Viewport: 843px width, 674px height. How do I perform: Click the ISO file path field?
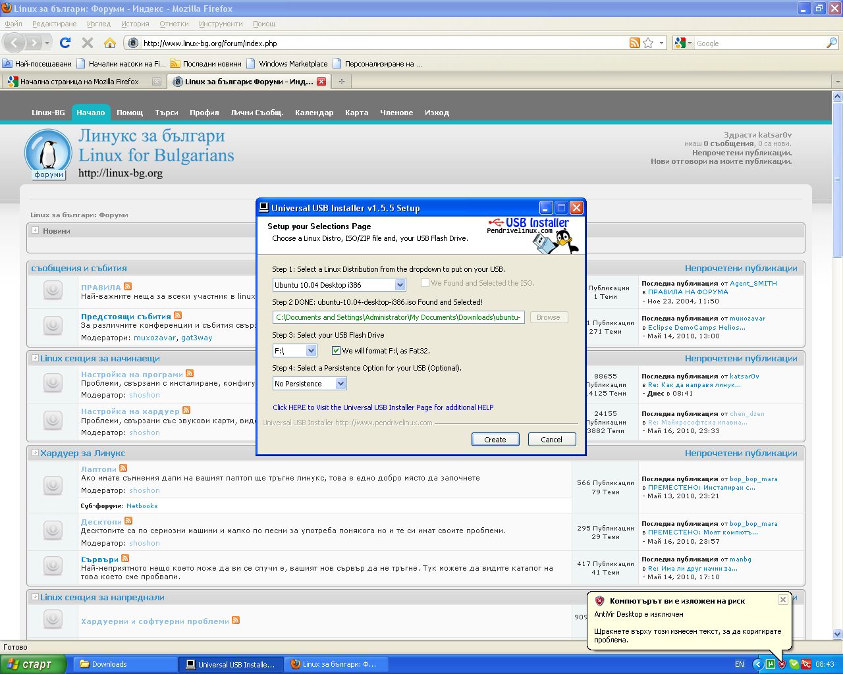pyautogui.click(x=398, y=317)
